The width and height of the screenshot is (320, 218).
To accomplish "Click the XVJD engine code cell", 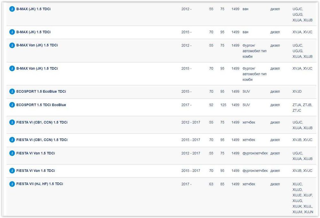I will pos(297,92).
